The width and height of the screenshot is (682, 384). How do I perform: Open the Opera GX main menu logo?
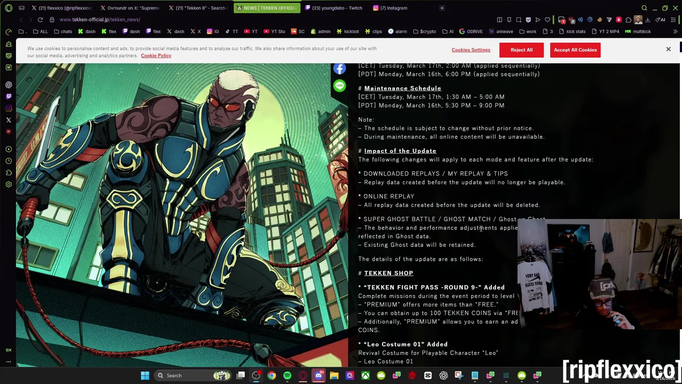9,8
